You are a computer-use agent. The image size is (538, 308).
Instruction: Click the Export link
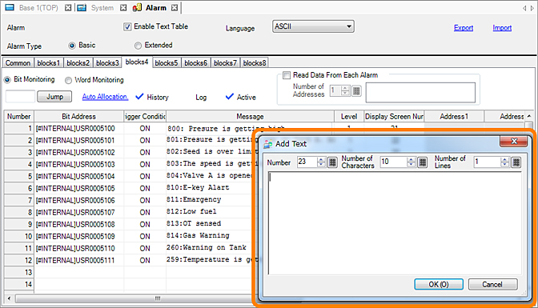pos(464,28)
